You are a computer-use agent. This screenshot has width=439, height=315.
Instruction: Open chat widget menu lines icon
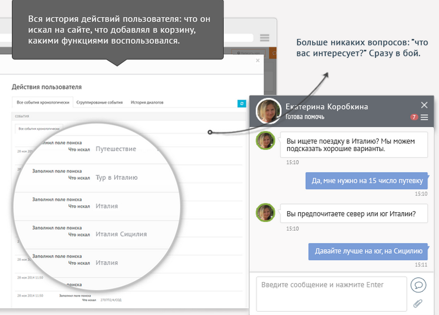424,117
